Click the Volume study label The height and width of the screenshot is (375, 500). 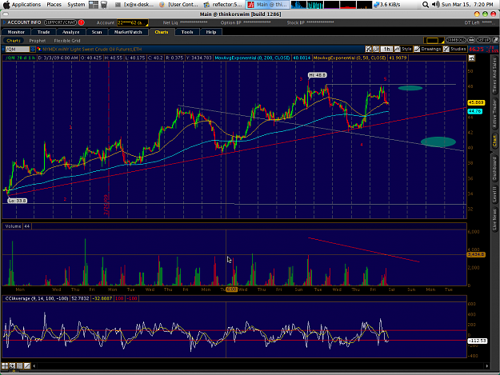click(x=13, y=226)
